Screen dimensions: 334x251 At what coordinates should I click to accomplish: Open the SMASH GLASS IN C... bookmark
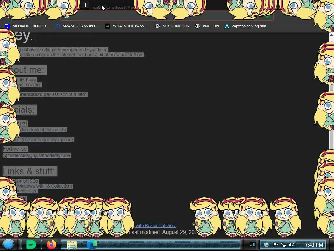77,26
